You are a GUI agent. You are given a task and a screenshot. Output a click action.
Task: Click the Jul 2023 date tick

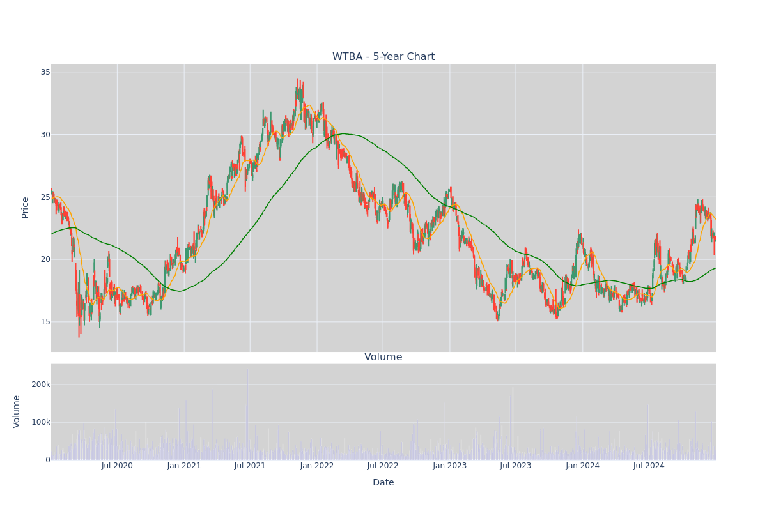(516, 466)
